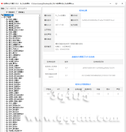The height and width of the screenshot is (132, 126).
Task: Select 单选框_选中 in the tree
Action: [x=14, y=61]
